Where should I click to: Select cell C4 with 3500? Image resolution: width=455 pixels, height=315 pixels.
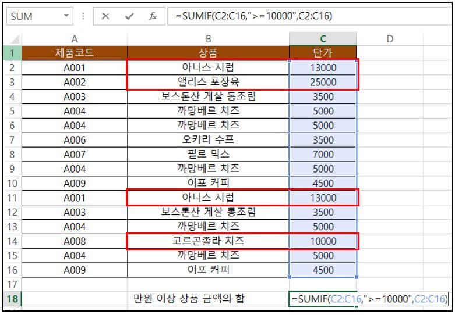(x=323, y=96)
